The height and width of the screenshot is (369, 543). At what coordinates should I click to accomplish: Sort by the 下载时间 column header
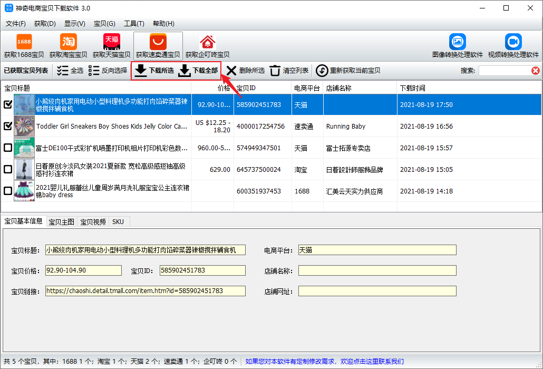click(x=469, y=88)
